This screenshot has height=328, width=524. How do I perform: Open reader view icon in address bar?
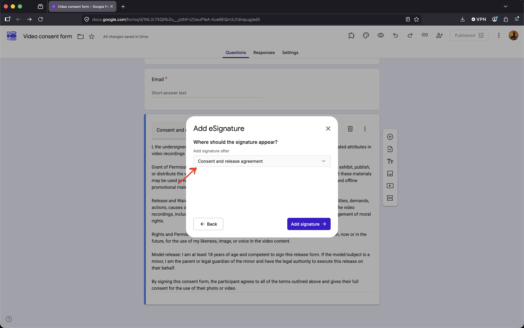pyautogui.click(x=408, y=19)
